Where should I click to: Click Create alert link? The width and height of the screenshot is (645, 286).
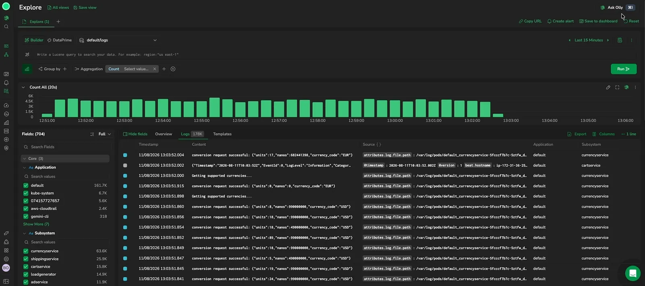(560, 21)
